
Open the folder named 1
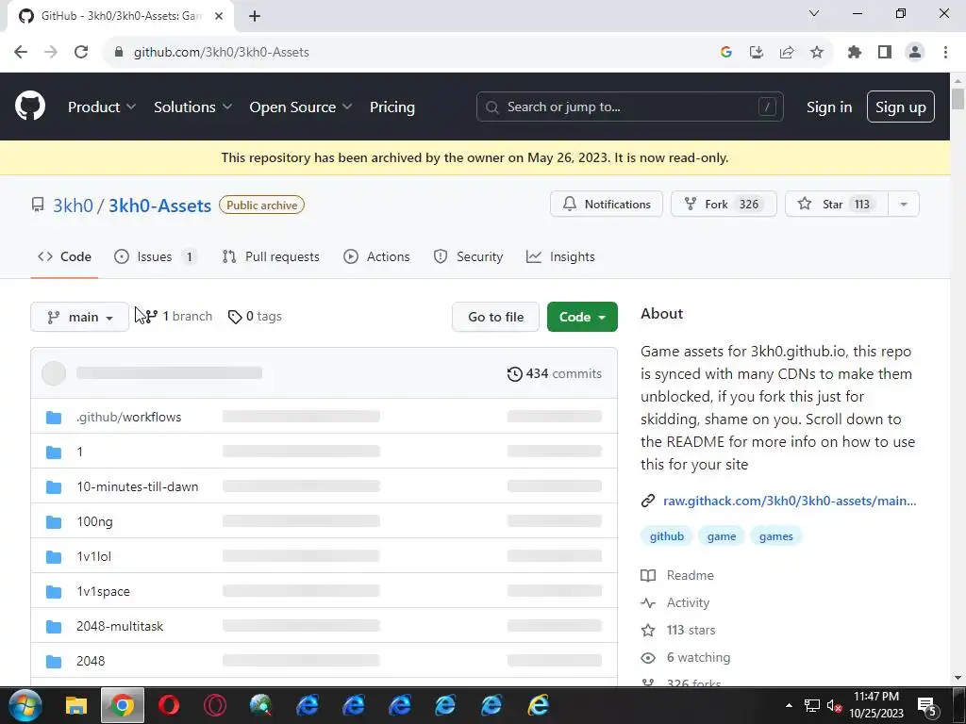pyautogui.click(x=79, y=452)
